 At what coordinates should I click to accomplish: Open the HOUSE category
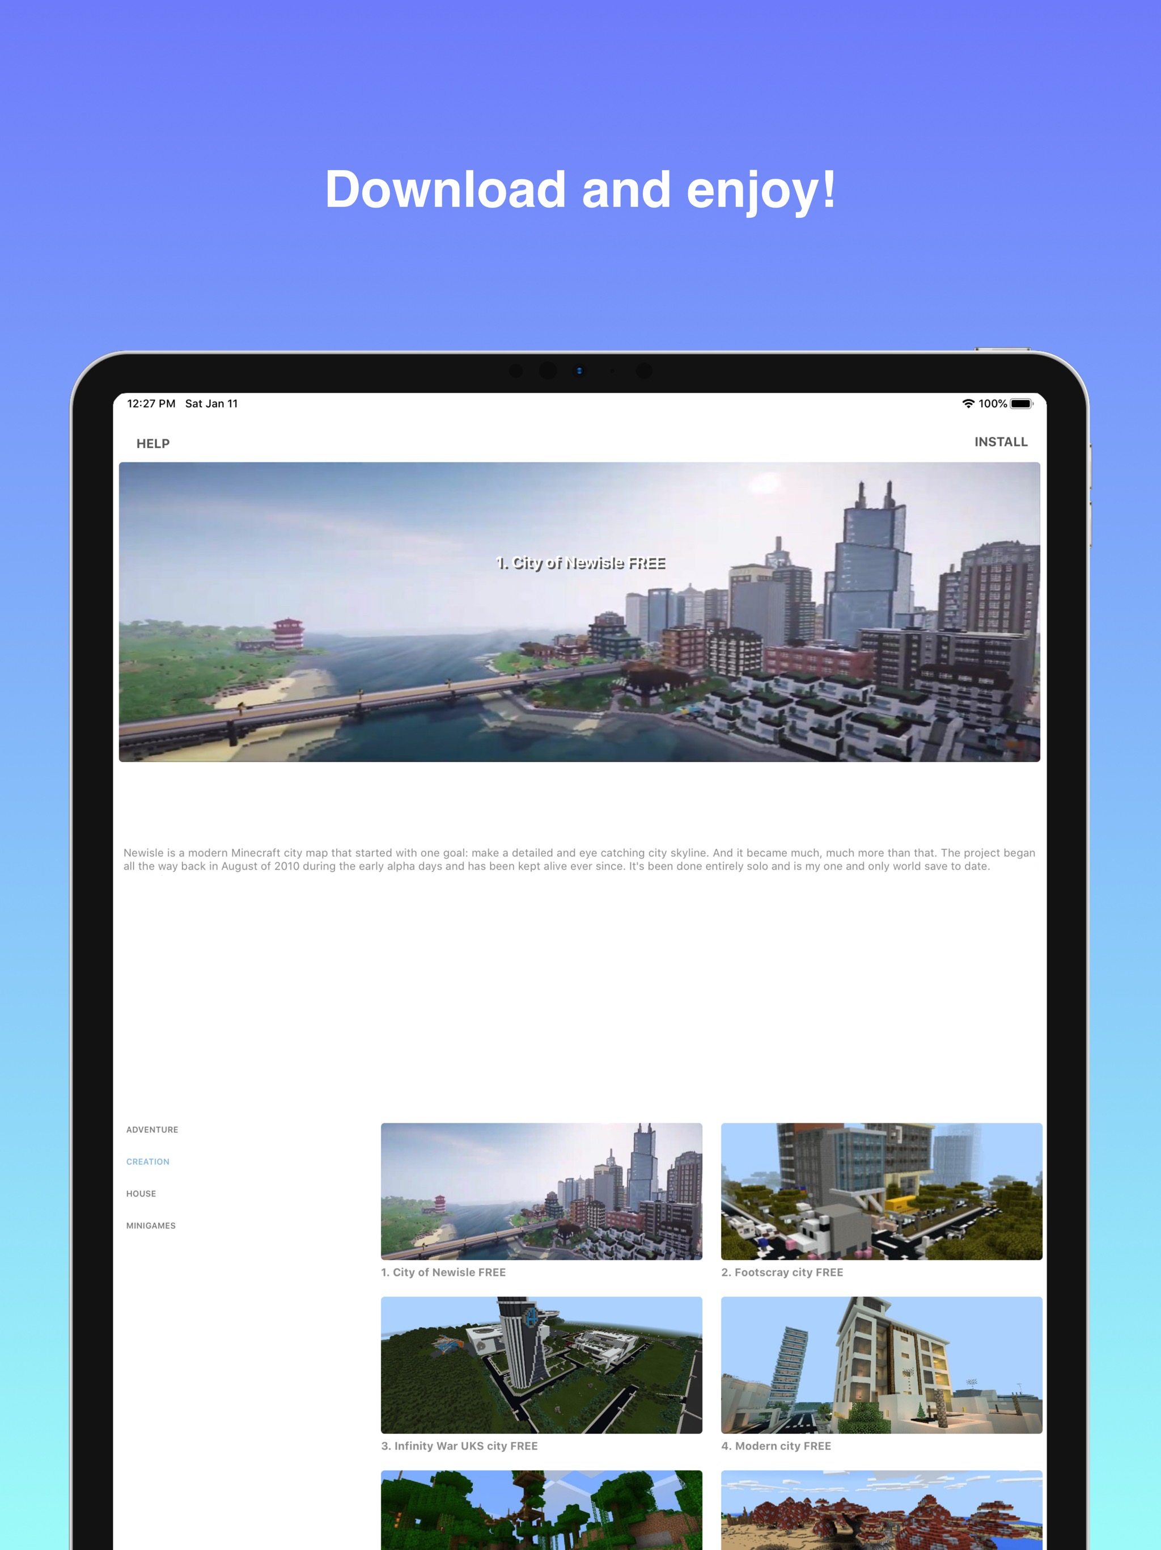141,1193
